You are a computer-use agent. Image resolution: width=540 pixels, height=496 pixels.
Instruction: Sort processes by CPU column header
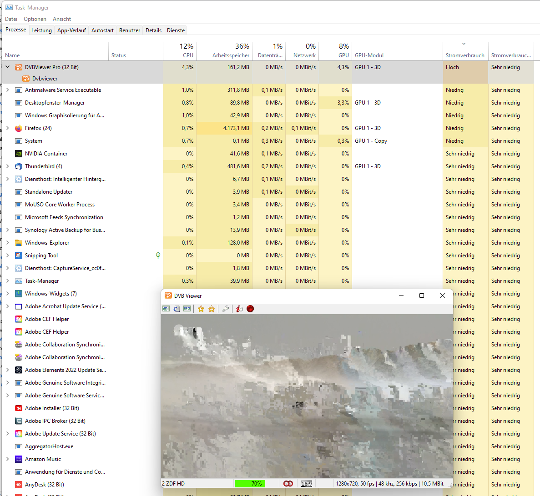point(187,55)
